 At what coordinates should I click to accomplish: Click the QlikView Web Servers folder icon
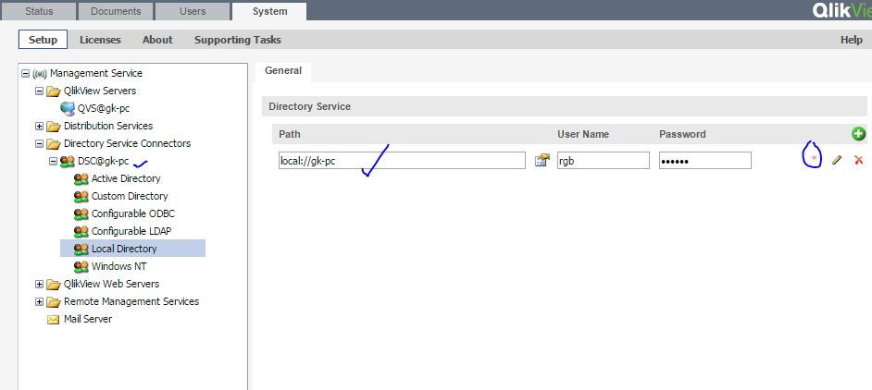point(54,285)
